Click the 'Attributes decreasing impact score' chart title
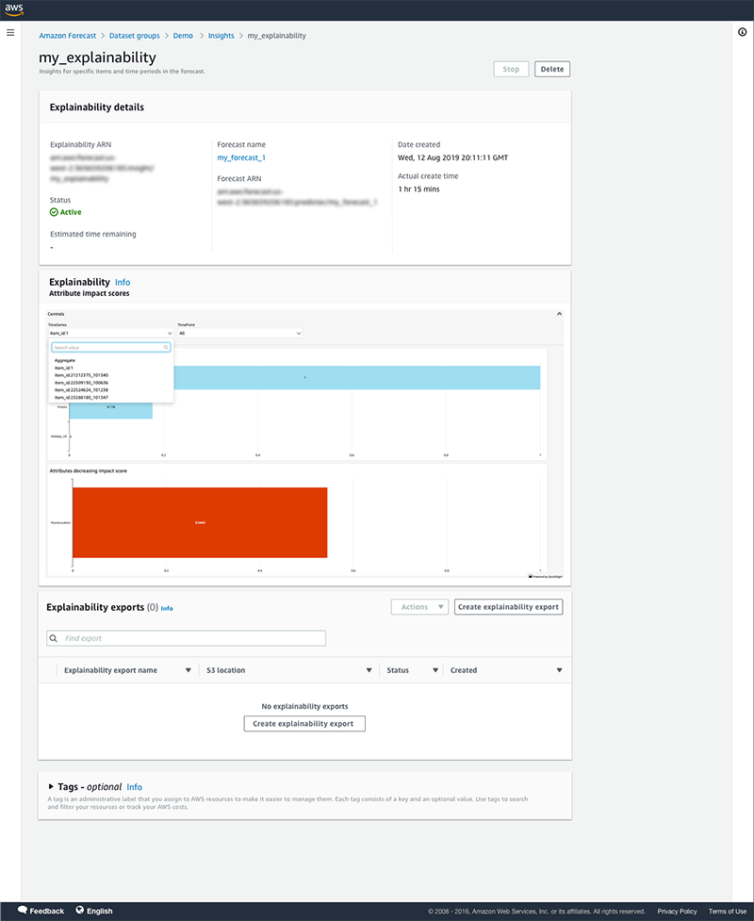This screenshot has height=921, width=754. click(x=88, y=471)
